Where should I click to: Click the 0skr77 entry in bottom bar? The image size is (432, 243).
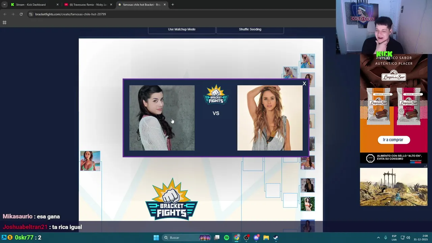pos(24,238)
